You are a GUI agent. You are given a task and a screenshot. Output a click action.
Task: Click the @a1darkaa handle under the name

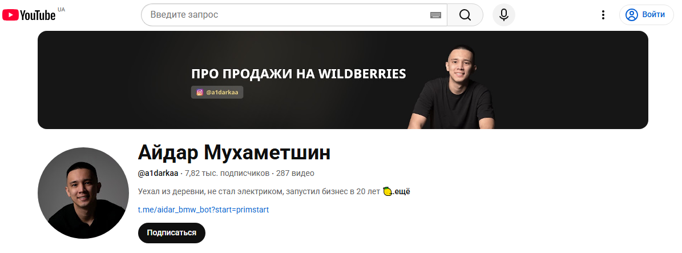(x=158, y=173)
